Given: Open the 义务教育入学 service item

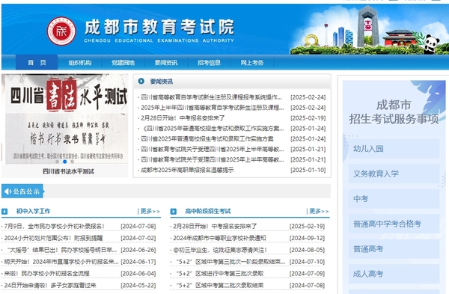Looking at the screenshot, I should coord(394,174).
